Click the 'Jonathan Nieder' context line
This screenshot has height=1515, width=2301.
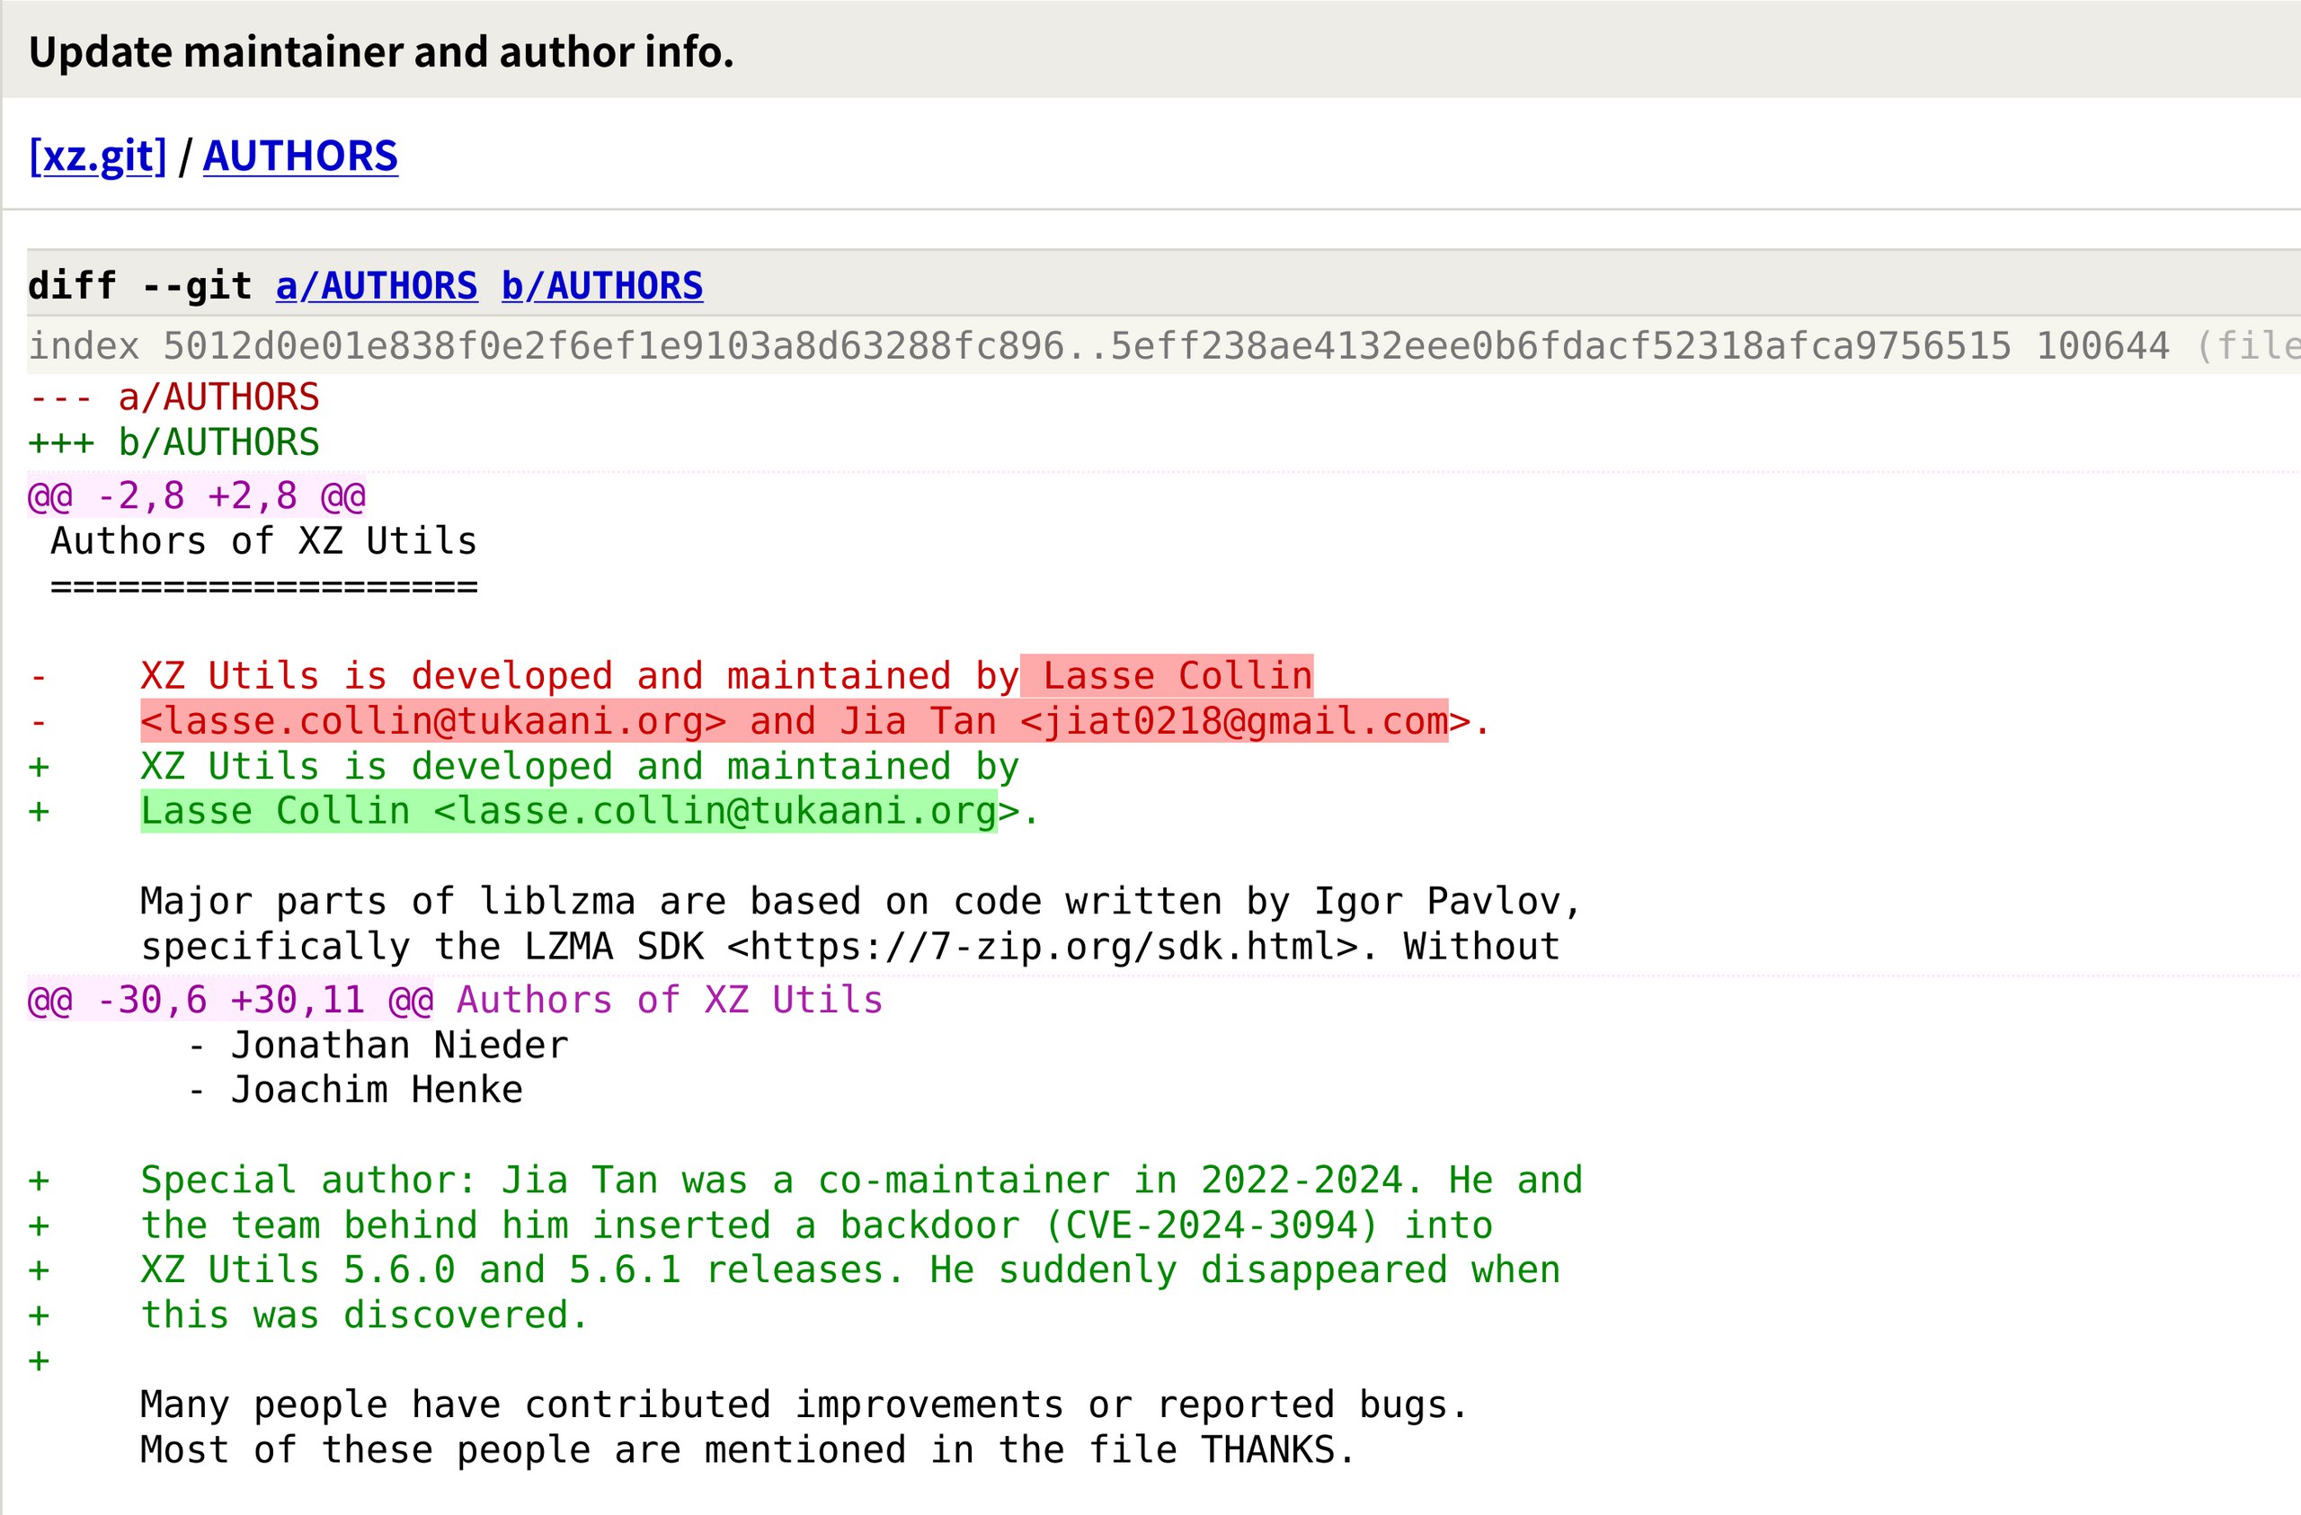pyautogui.click(x=398, y=1045)
